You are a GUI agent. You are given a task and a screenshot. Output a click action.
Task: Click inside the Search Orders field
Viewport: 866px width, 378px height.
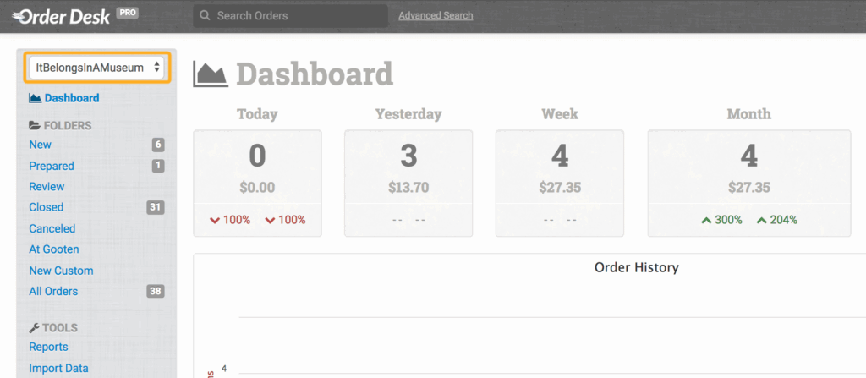pyautogui.click(x=296, y=16)
